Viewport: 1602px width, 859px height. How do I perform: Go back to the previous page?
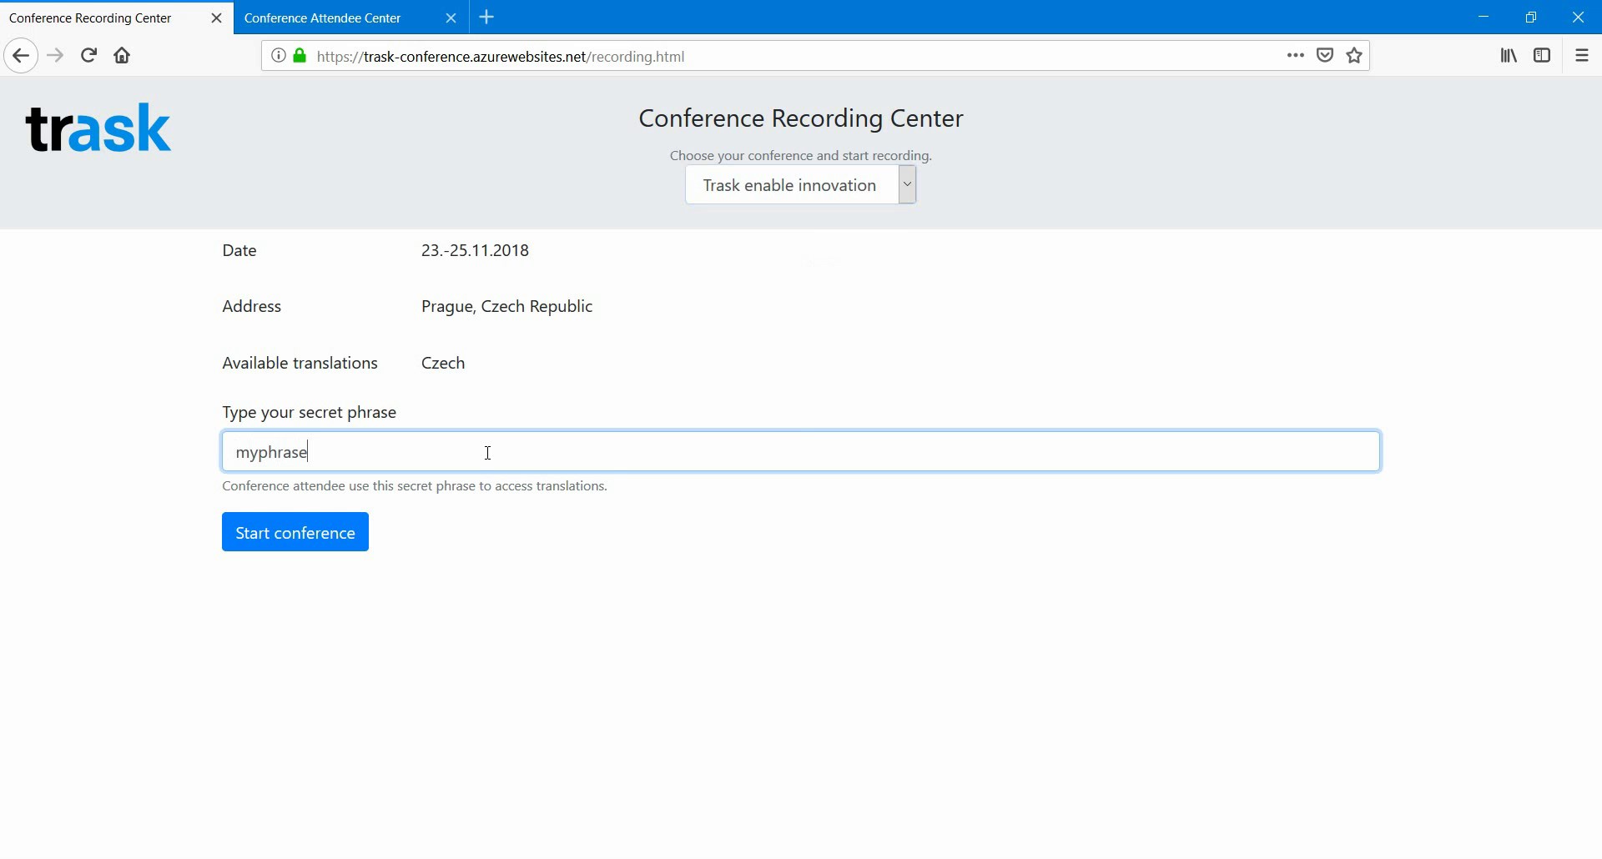point(21,56)
